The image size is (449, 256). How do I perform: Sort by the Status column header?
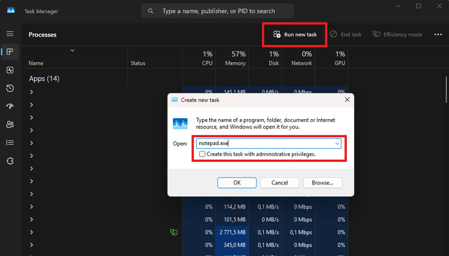(x=138, y=63)
